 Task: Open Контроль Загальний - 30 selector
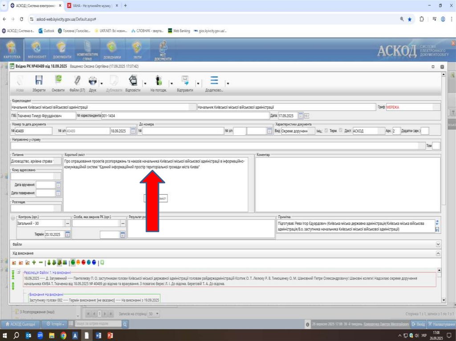pos(68,223)
